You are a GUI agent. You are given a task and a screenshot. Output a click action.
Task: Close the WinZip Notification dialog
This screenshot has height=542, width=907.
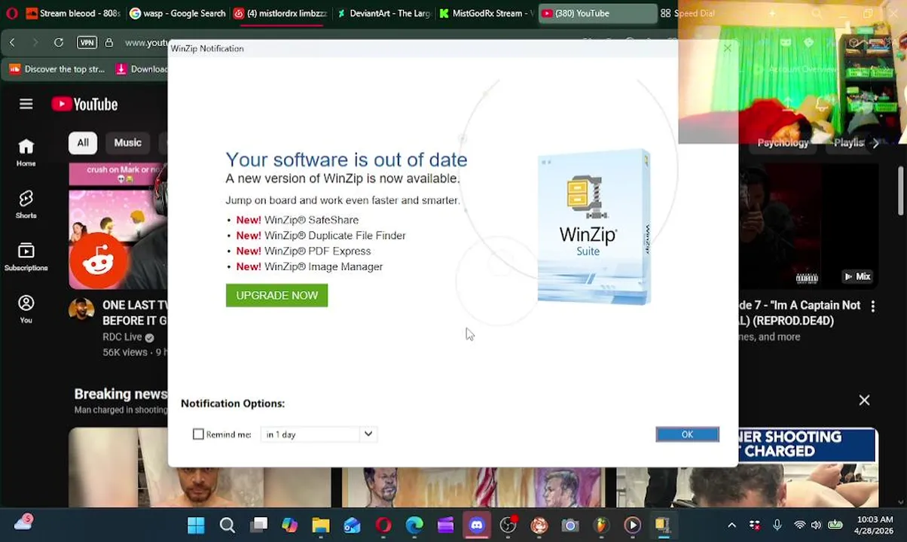(x=727, y=48)
